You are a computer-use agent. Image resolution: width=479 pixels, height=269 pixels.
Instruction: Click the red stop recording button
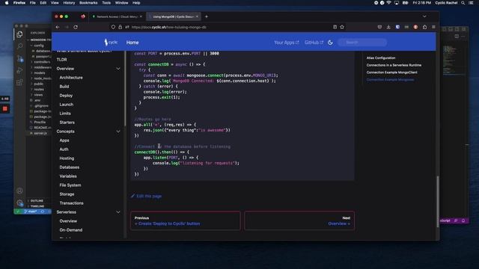tap(5, 108)
